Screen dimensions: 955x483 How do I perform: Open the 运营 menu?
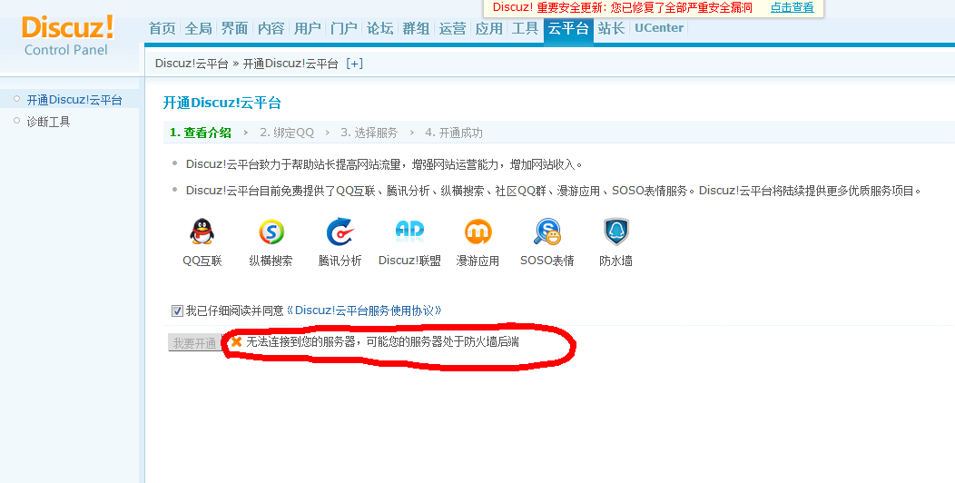[x=452, y=28]
